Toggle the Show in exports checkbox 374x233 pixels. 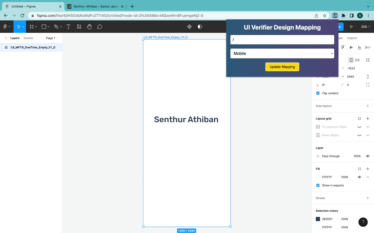(318, 185)
